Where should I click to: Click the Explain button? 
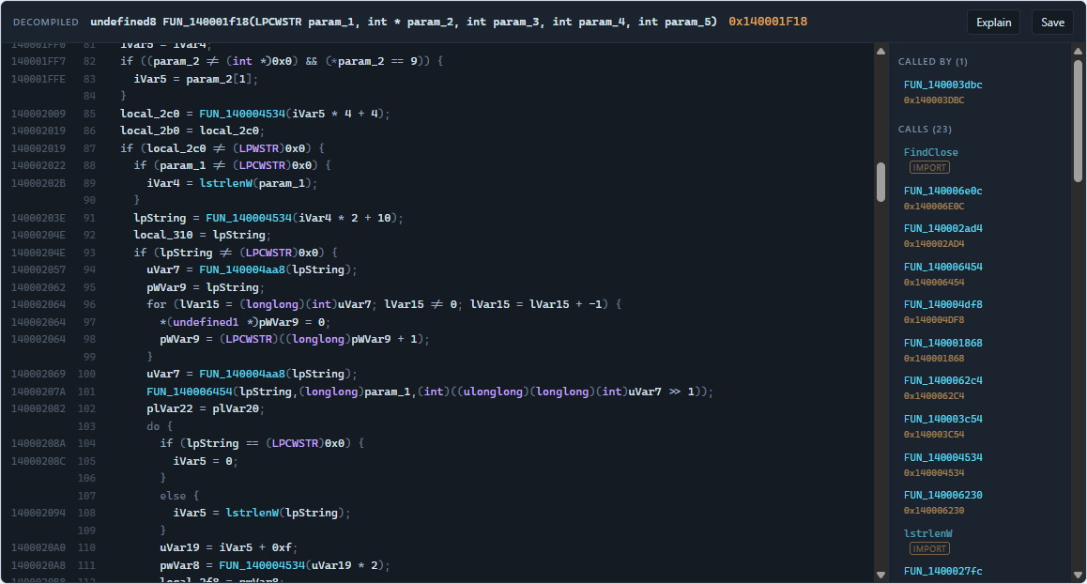993,23
